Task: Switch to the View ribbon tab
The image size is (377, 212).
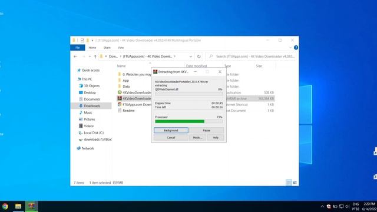Action: [x=121, y=48]
